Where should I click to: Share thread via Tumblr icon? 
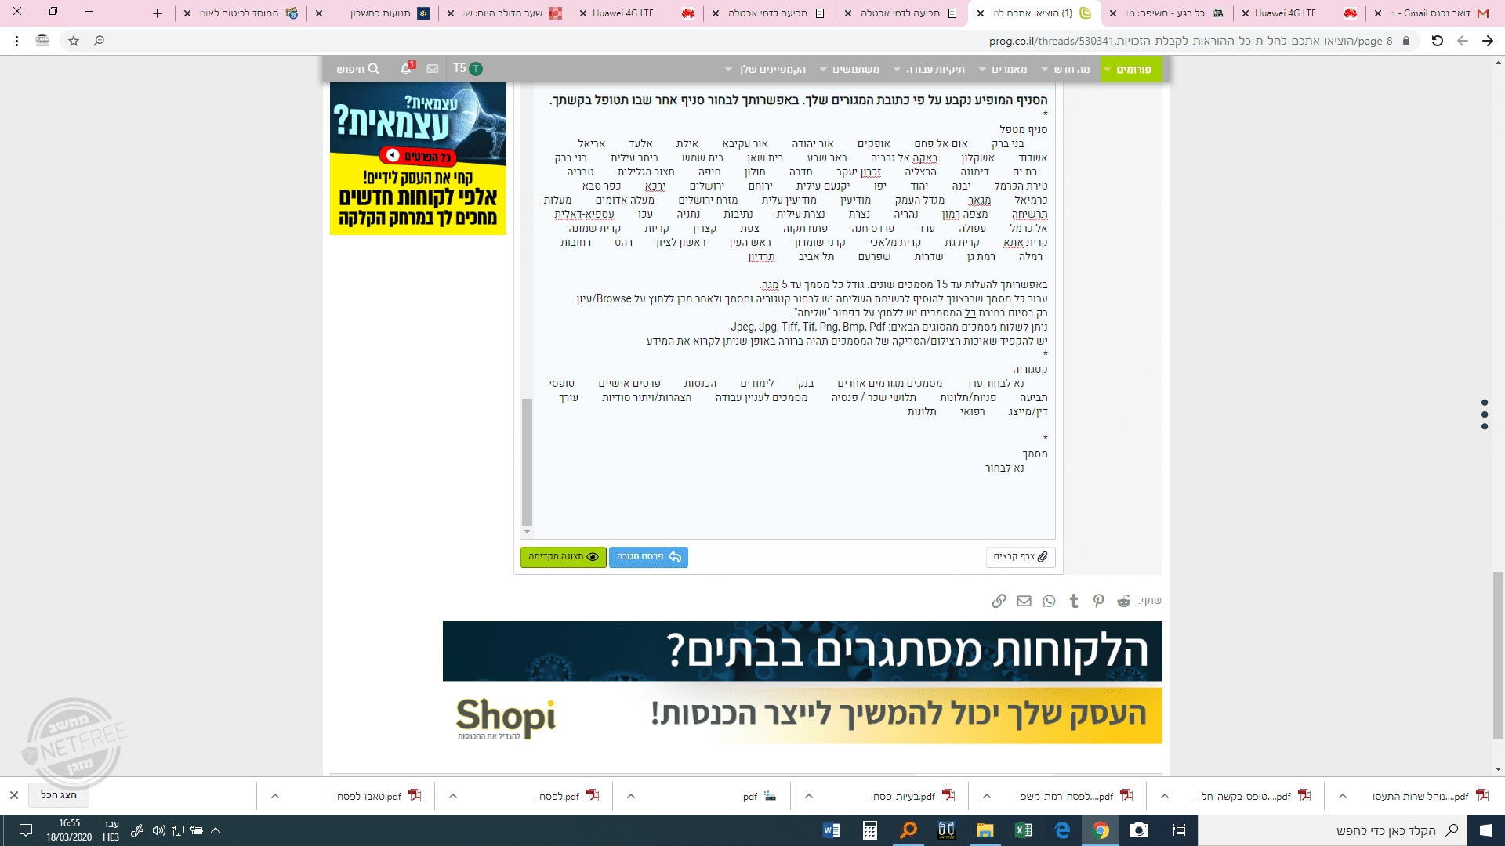click(x=1074, y=601)
